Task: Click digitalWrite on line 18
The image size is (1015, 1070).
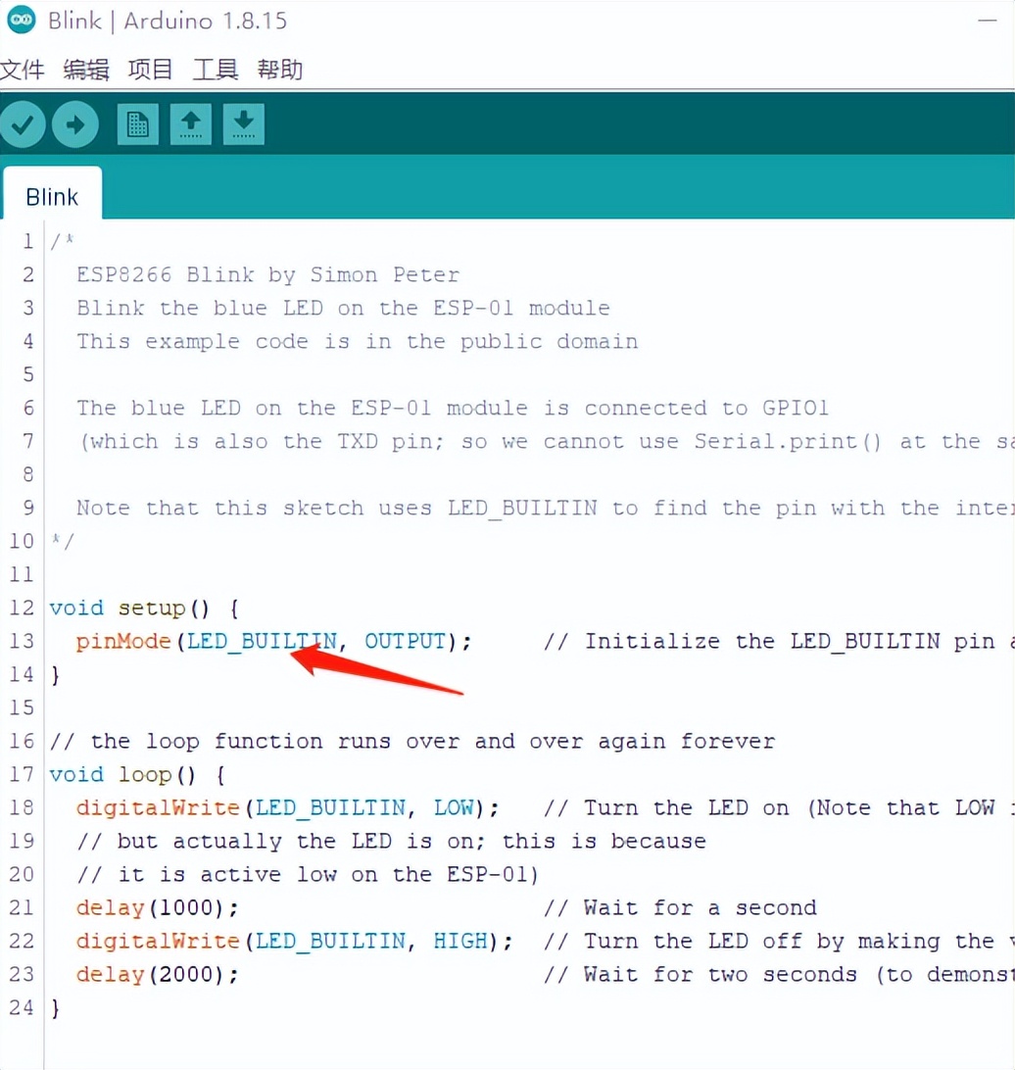Action: point(157,807)
